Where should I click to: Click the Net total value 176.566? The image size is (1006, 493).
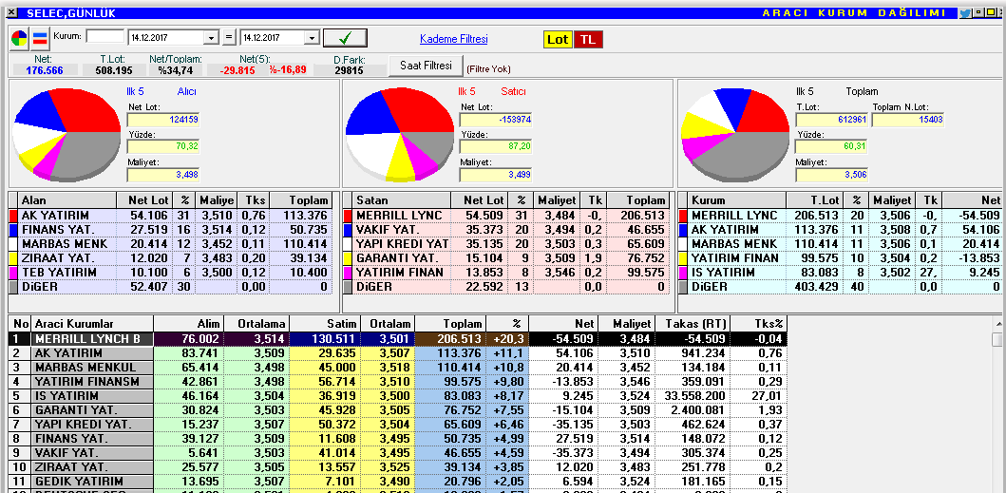pyautogui.click(x=45, y=70)
